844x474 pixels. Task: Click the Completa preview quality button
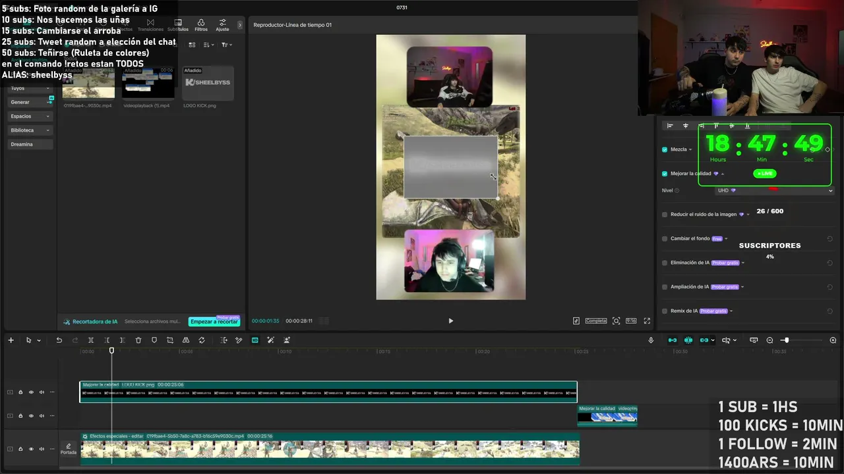pos(596,321)
